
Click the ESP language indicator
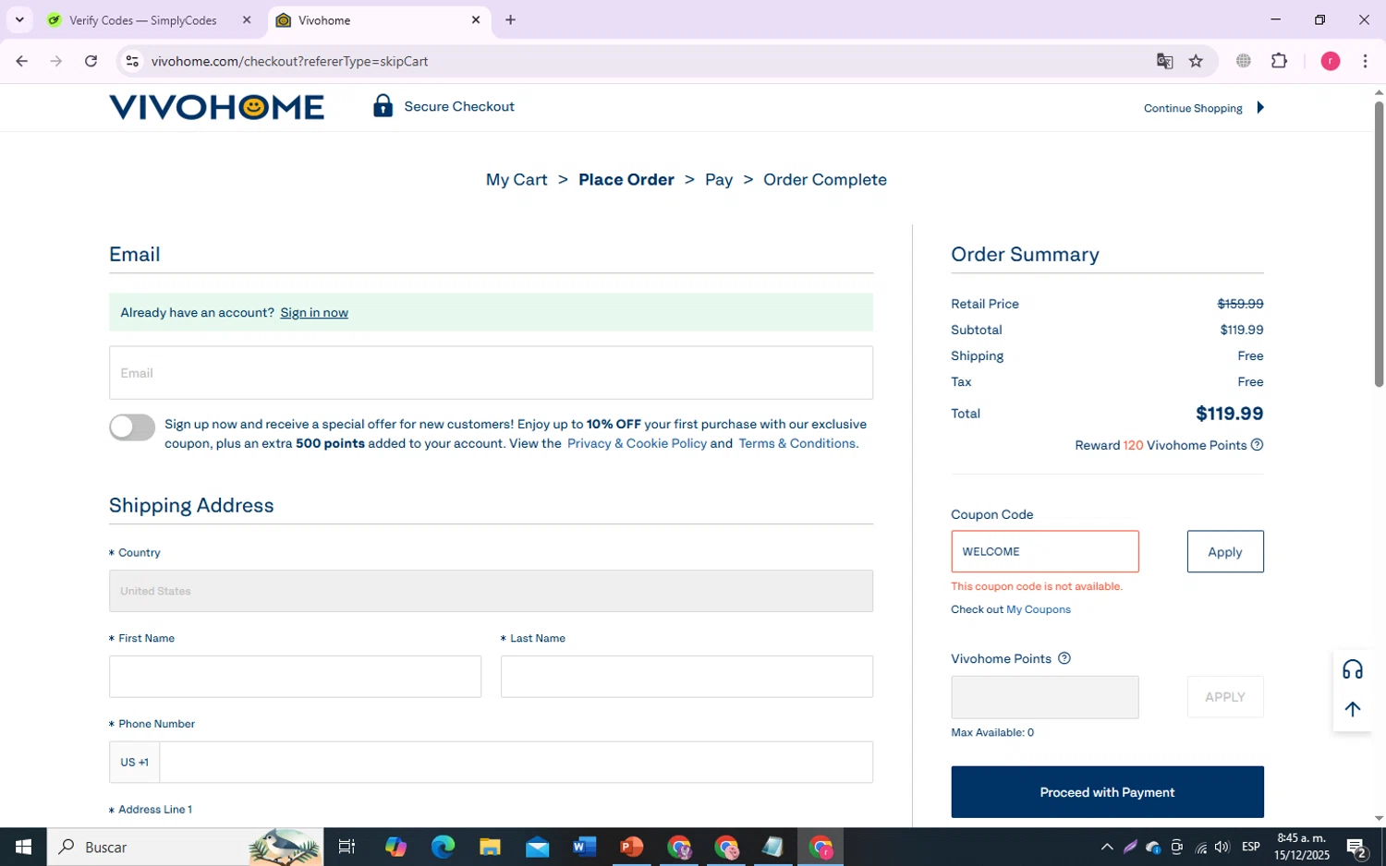[x=1251, y=847]
